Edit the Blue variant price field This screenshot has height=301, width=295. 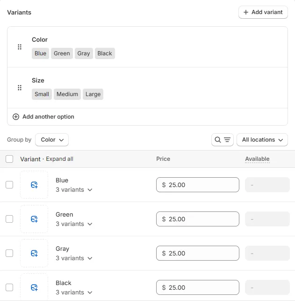click(198, 185)
